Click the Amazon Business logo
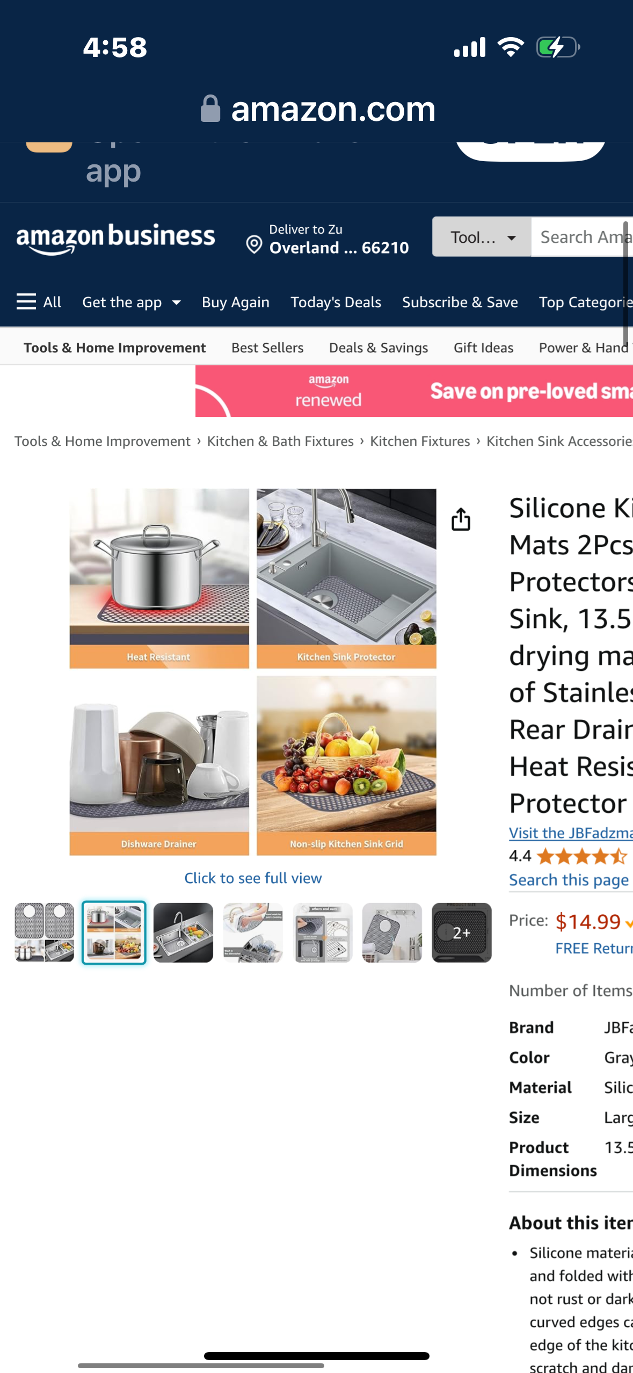Image resolution: width=633 pixels, height=1373 pixels. (x=116, y=239)
